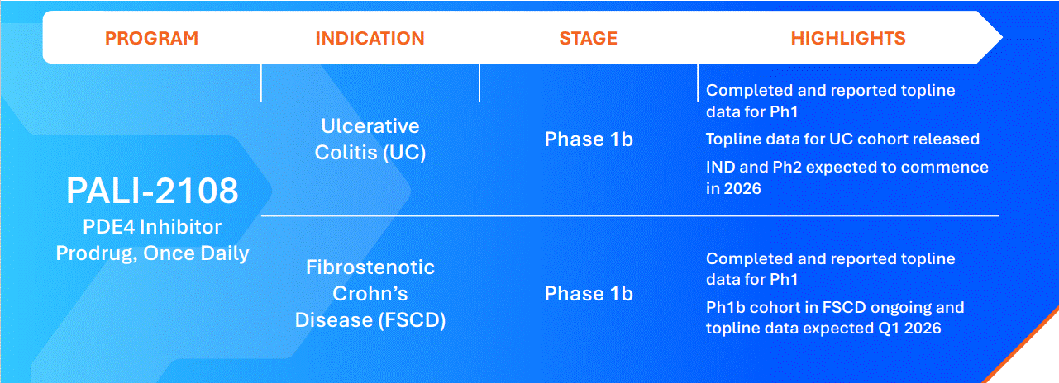
Task: Click FSCD 'Completed and reported topline data' highlight
Action: (831, 269)
